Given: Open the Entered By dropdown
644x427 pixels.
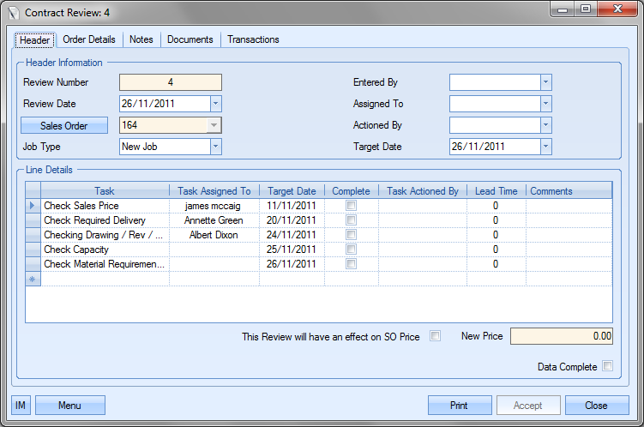Looking at the screenshot, I should coord(545,82).
